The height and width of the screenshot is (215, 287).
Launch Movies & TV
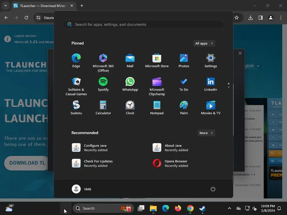(x=211, y=108)
